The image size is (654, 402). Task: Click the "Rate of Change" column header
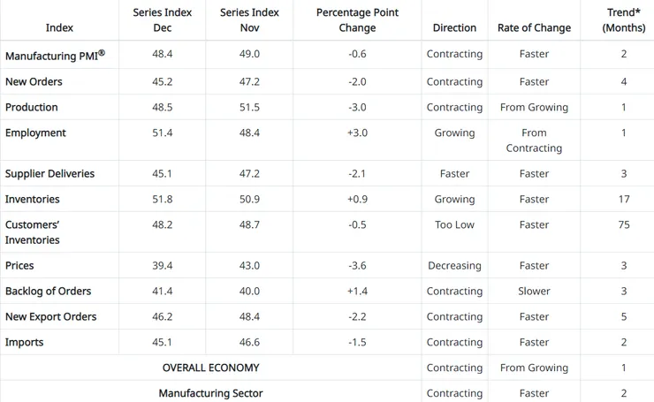coord(534,27)
